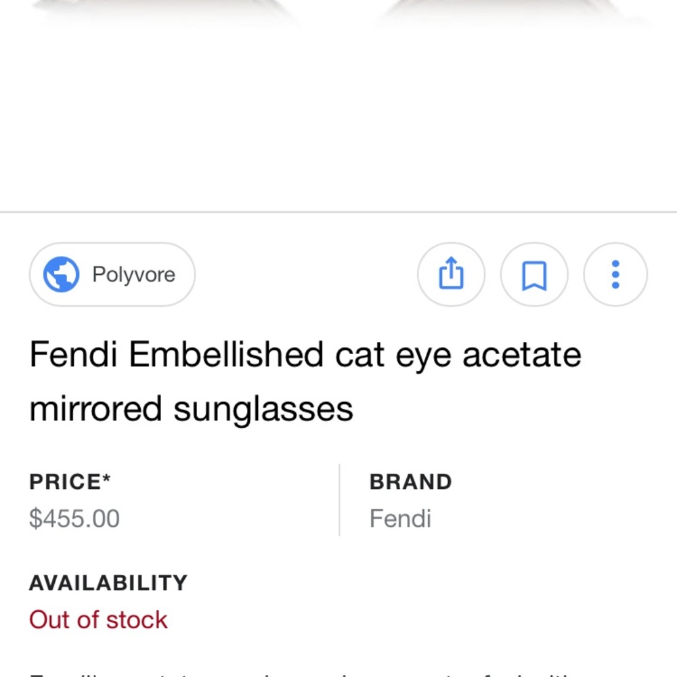Viewport: 677px width, 677px height.
Task: Click the $455.00 price value
Action: pyautogui.click(x=74, y=518)
